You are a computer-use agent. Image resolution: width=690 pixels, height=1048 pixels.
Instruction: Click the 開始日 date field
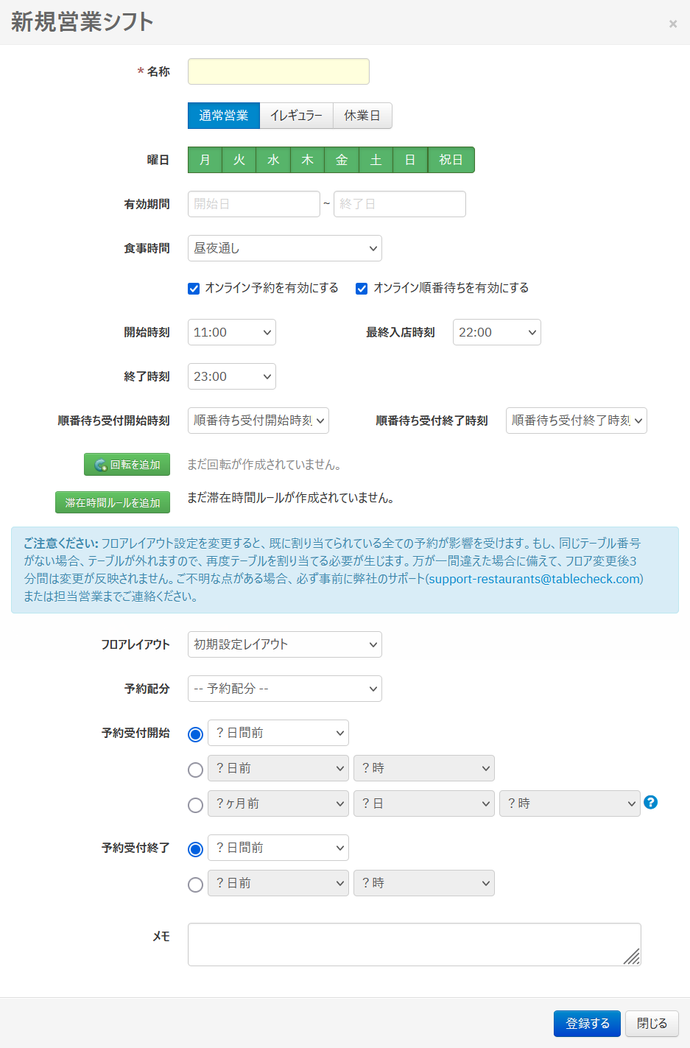pyautogui.click(x=253, y=204)
